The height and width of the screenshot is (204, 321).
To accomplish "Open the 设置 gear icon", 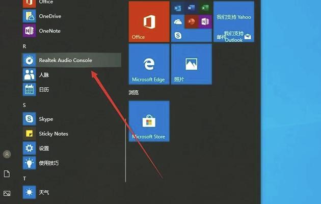I will tap(29, 148).
